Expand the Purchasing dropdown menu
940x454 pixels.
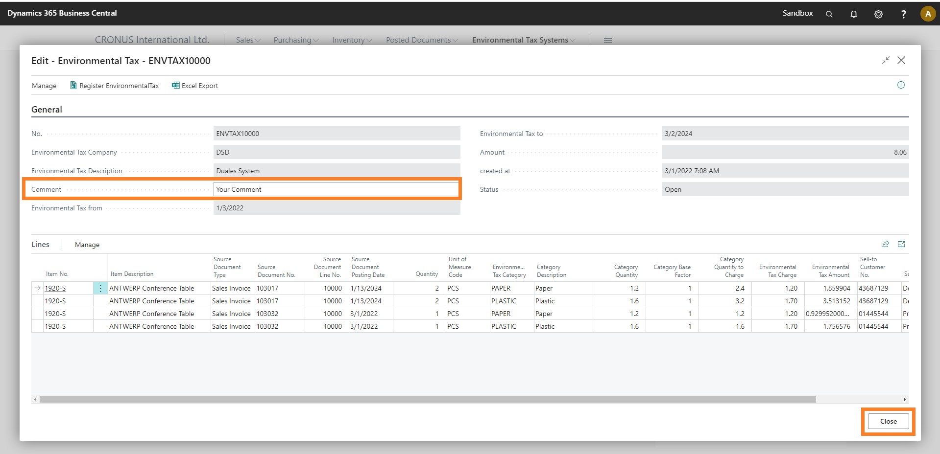click(x=296, y=40)
